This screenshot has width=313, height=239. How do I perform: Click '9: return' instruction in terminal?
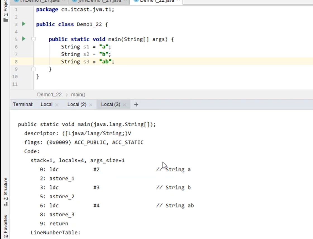(x=54, y=223)
